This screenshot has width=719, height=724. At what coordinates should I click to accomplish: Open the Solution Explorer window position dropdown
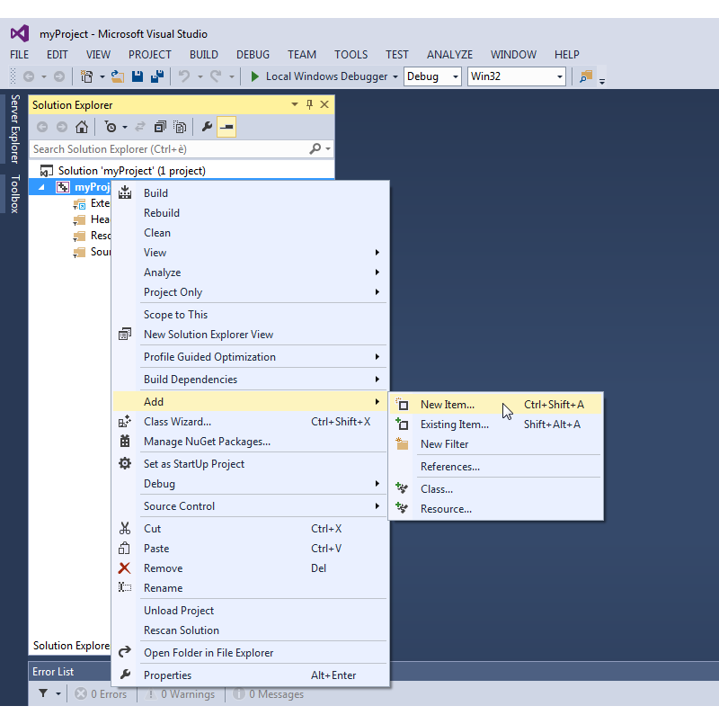coord(295,105)
